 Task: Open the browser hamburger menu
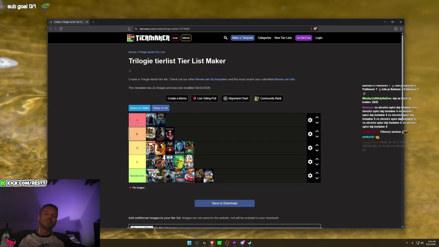point(401,29)
